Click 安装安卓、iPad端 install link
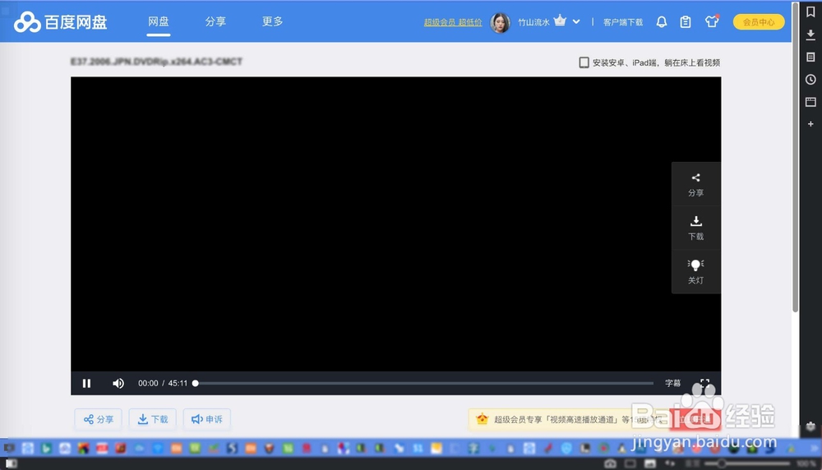The width and height of the screenshot is (822, 470). pos(649,62)
